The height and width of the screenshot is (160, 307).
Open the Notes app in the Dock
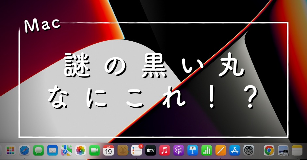click(x=297, y=150)
